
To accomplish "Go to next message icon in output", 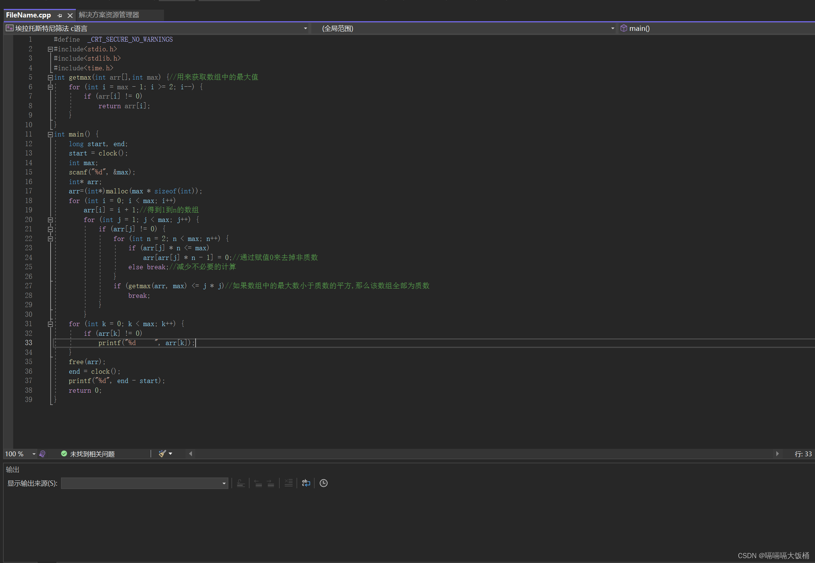I will click(271, 483).
